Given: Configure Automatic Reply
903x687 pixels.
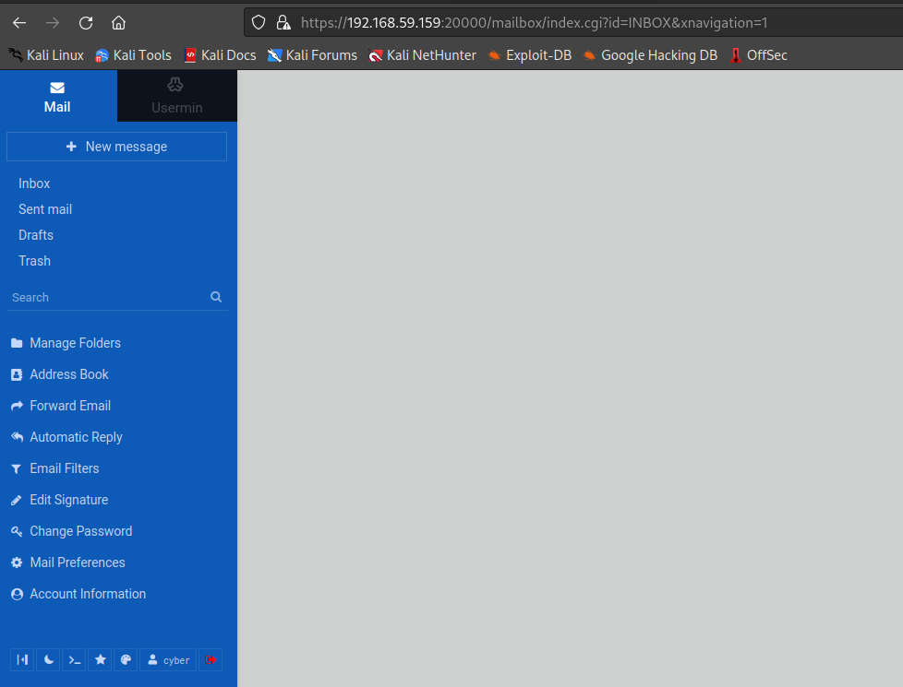Looking at the screenshot, I should 76,436.
